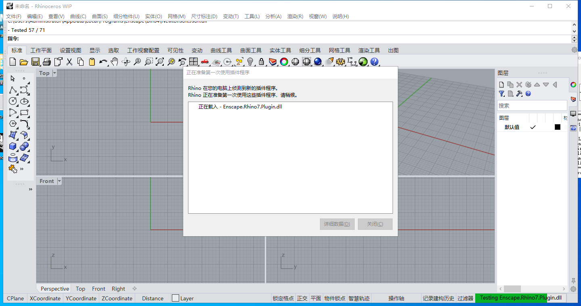The width and height of the screenshot is (581, 306).
Task: Click the Four viewports layout icon
Action: (194, 62)
